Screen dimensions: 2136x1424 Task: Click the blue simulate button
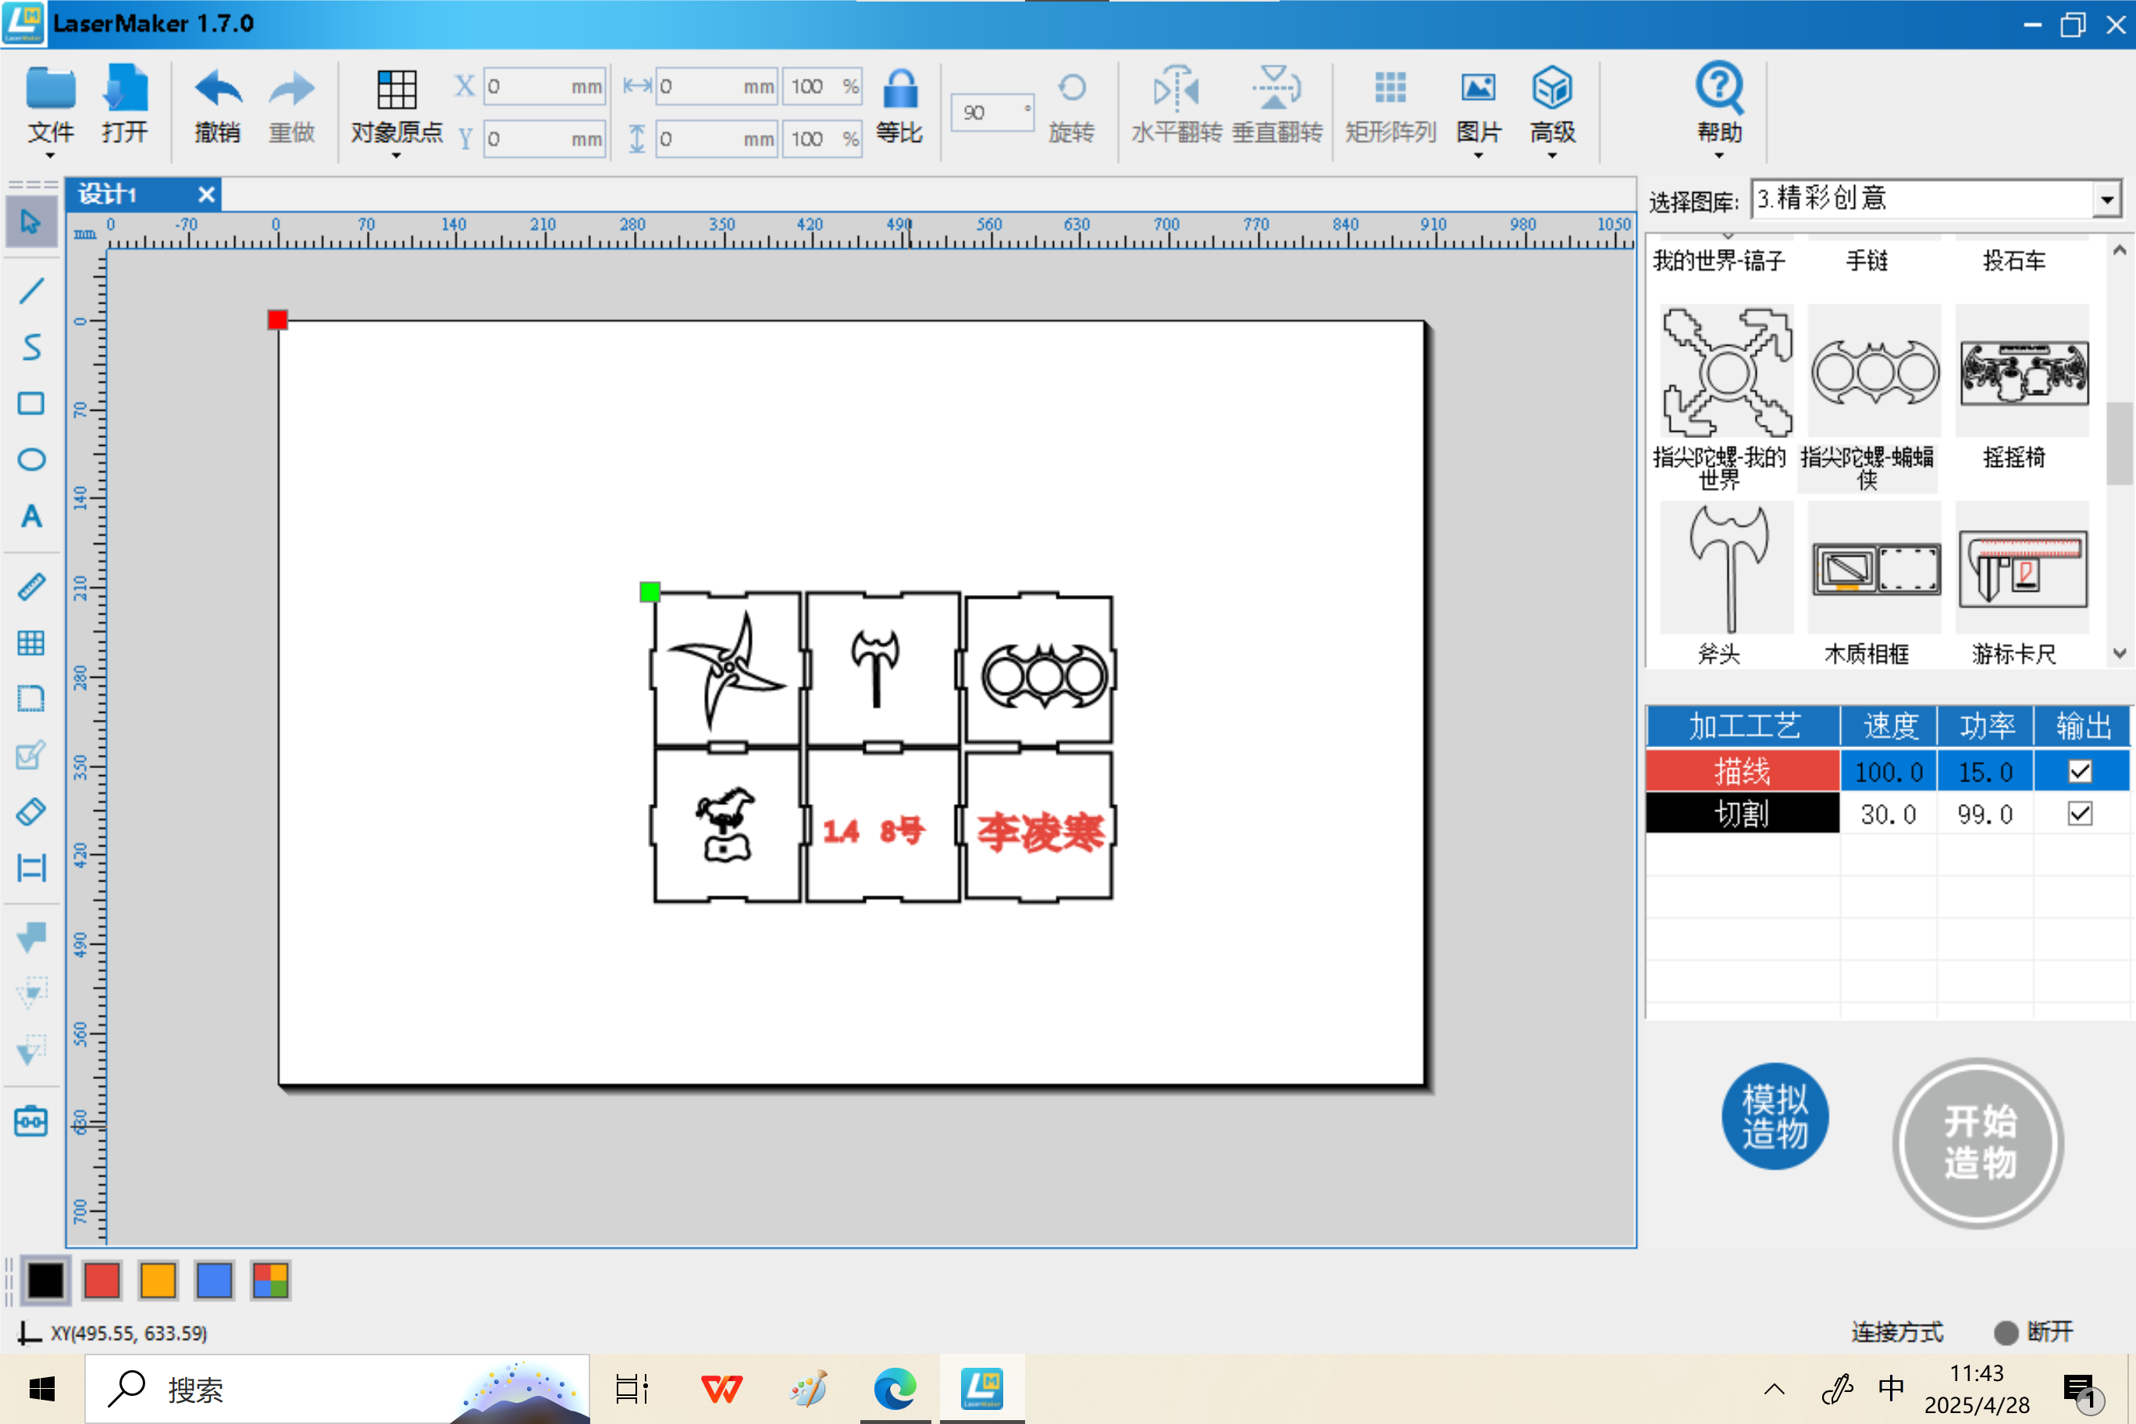click(x=1774, y=1116)
